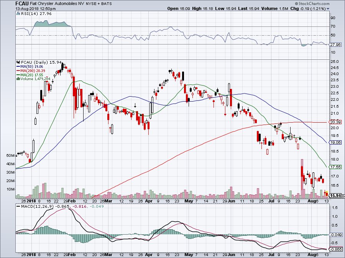Click the May date label under price chart
Screen dimensions: 345x258
click(189, 201)
